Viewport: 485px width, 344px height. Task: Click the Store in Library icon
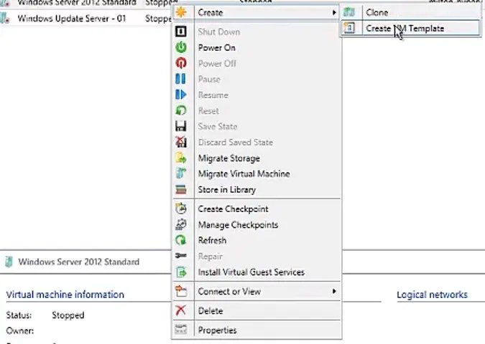(181, 189)
